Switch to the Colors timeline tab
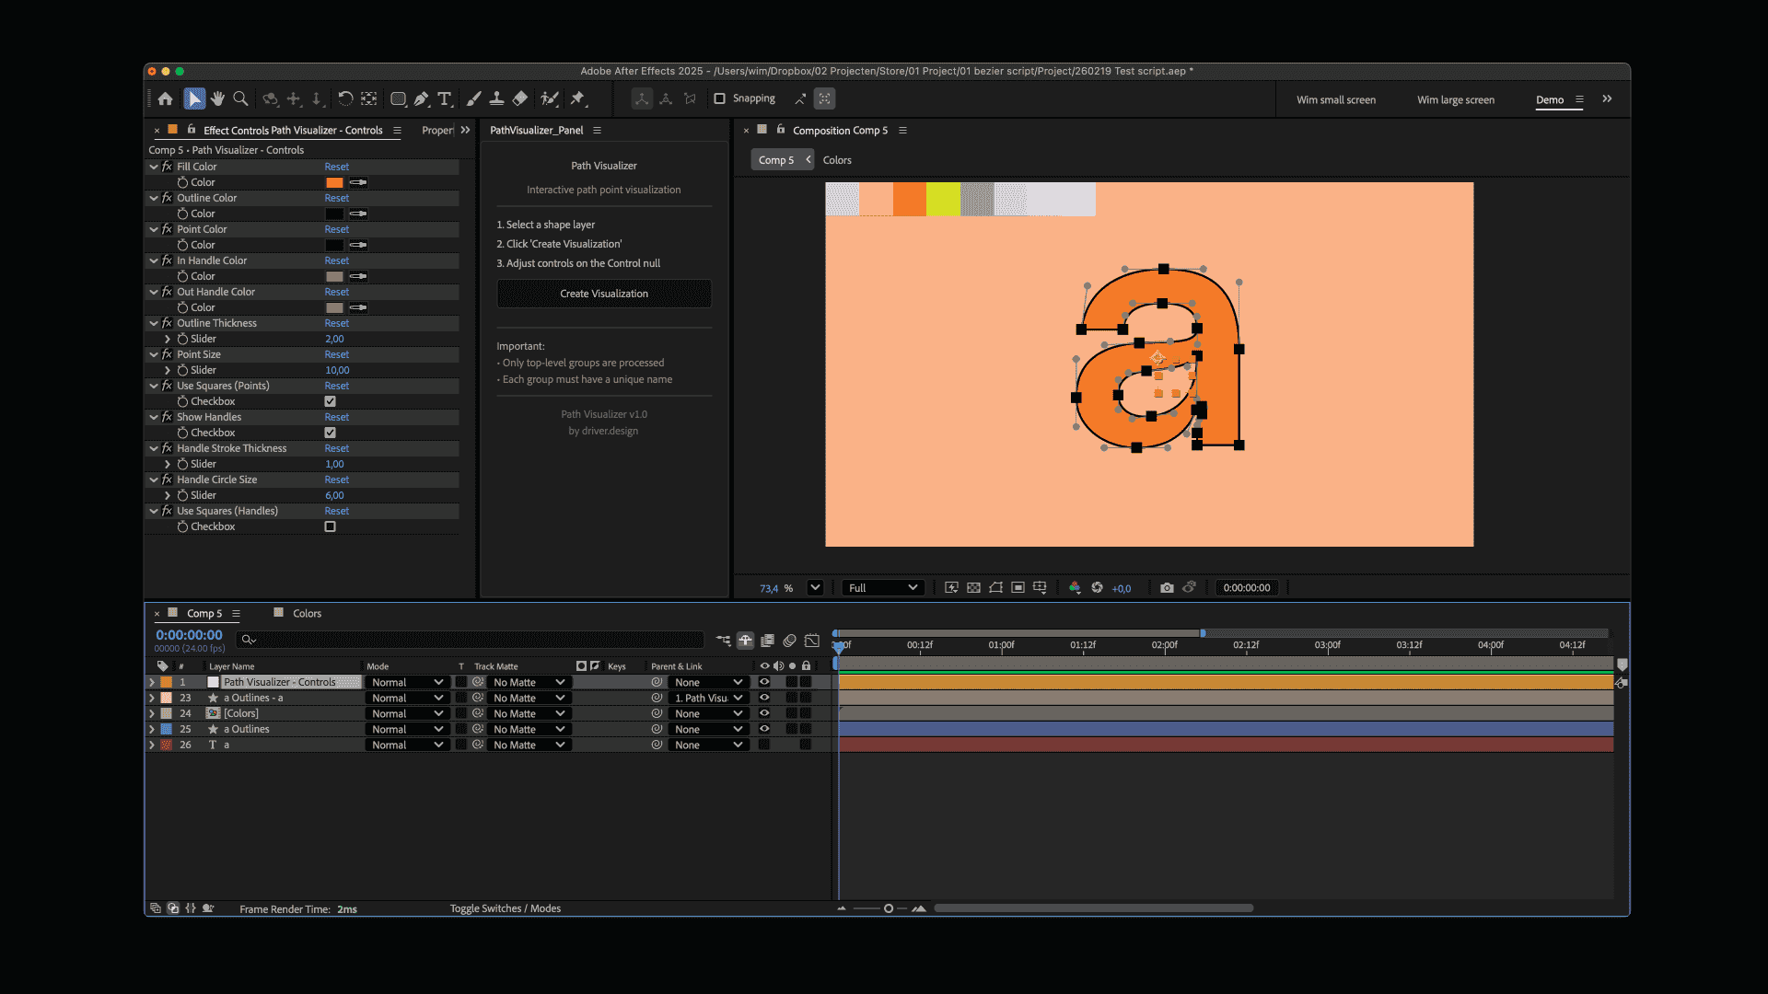 [307, 613]
